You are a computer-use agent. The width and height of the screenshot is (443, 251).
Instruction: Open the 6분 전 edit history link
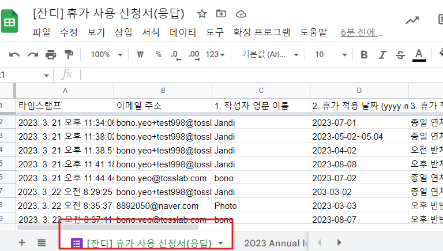pyautogui.click(x=362, y=32)
